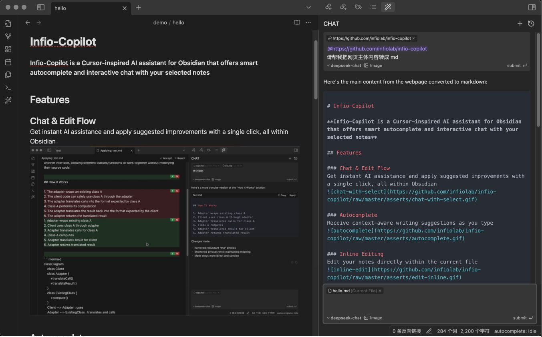542x337 pixels.
Task: Toggle the left sidebar
Action: (40, 7)
